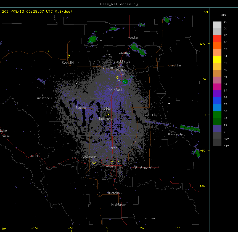238x232 pixels.
Task: Click the Cochrane town label
Action: 89,157
